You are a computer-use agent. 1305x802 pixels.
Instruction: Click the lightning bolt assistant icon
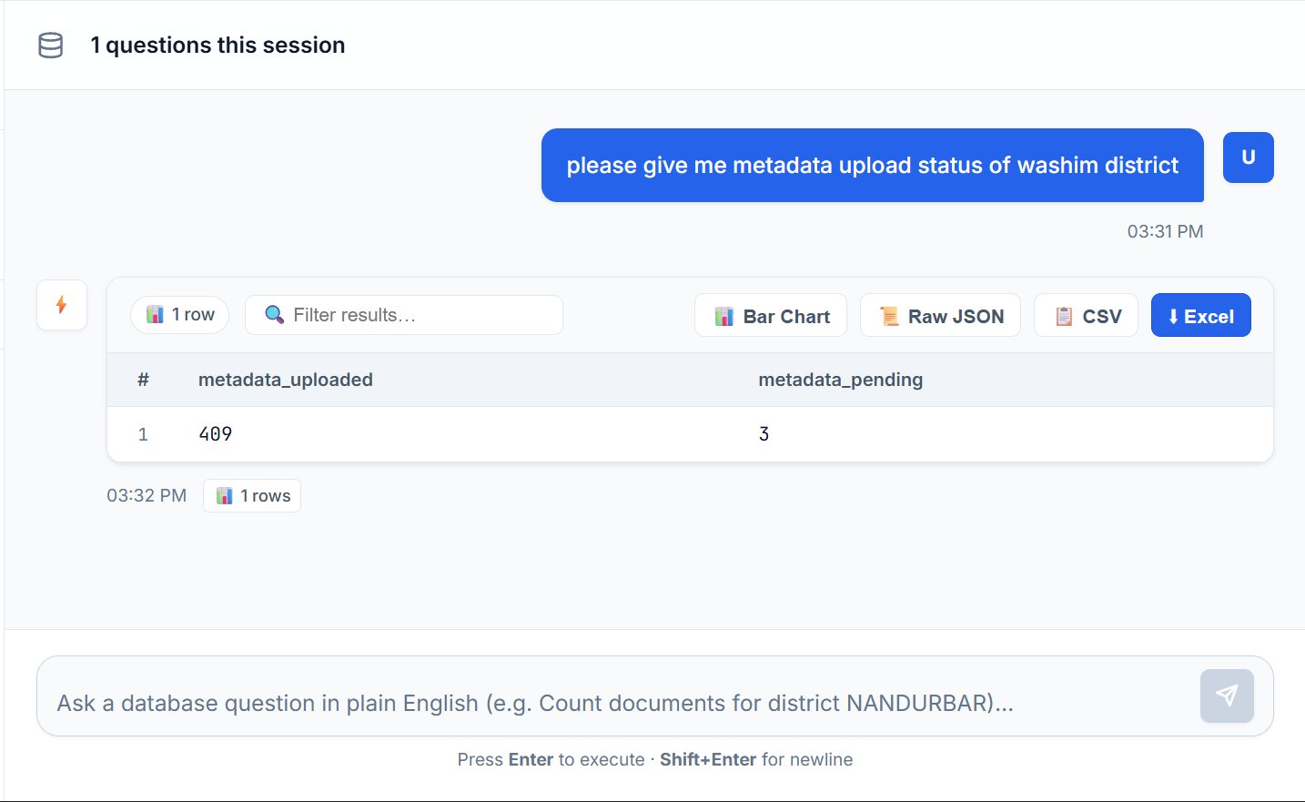[x=62, y=304]
